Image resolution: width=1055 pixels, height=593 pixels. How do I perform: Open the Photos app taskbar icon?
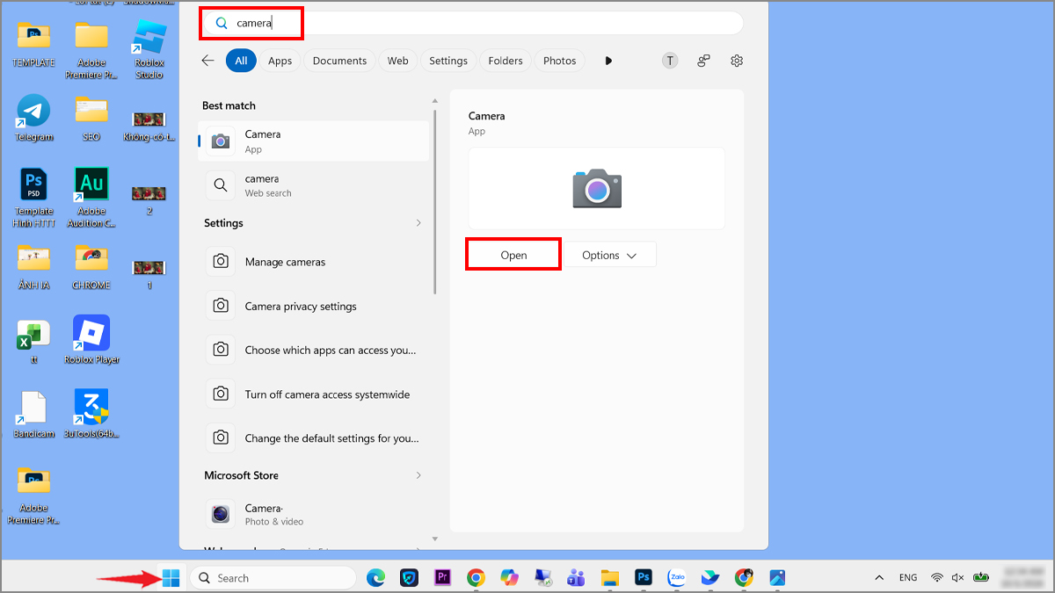click(x=777, y=577)
